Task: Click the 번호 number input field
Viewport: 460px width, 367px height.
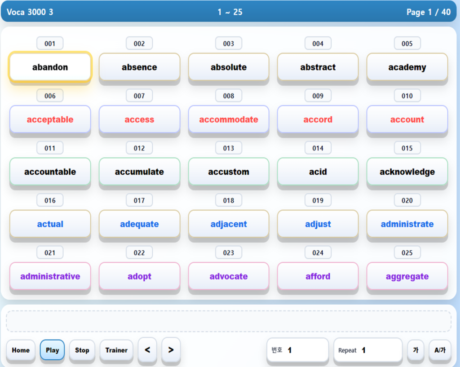Action: point(297,350)
